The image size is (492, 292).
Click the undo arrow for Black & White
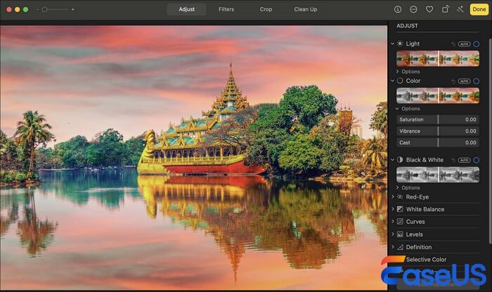tap(453, 160)
